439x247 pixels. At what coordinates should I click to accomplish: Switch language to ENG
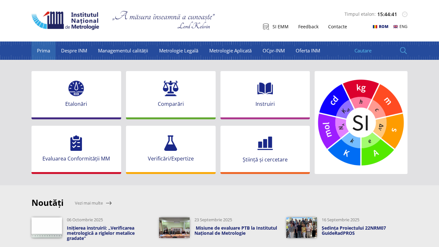(400, 27)
